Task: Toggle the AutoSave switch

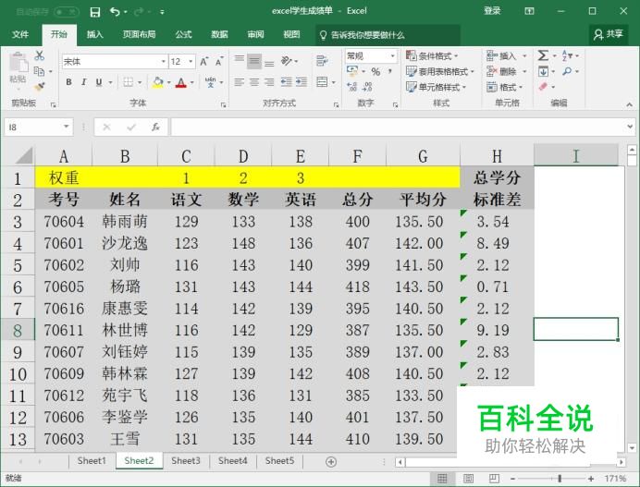Action: pos(66,12)
